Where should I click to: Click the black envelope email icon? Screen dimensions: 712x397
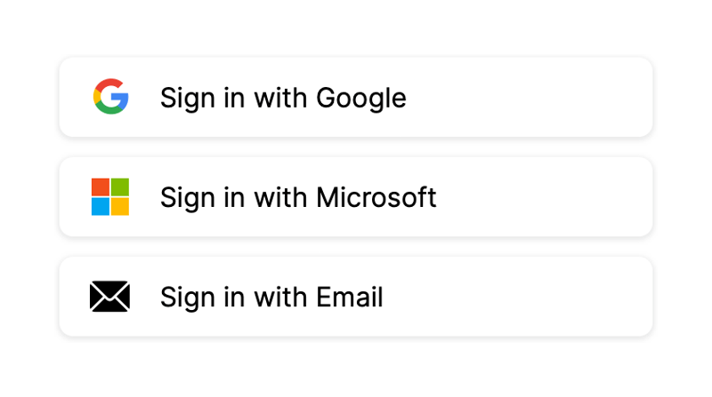click(x=110, y=297)
